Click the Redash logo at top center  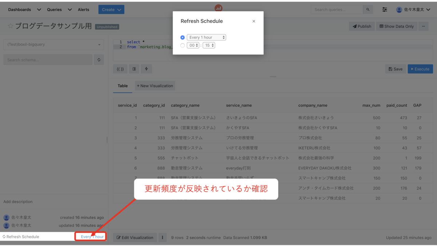(219, 7)
